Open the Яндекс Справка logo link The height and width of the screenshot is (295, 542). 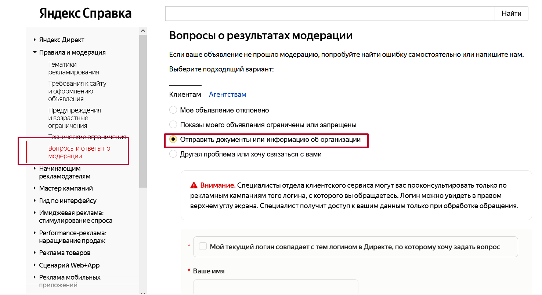[86, 14]
